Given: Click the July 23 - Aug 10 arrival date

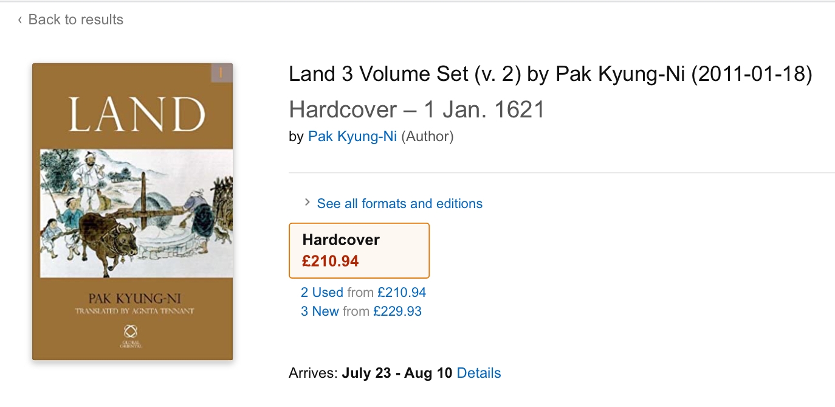Looking at the screenshot, I should (x=397, y=373).
